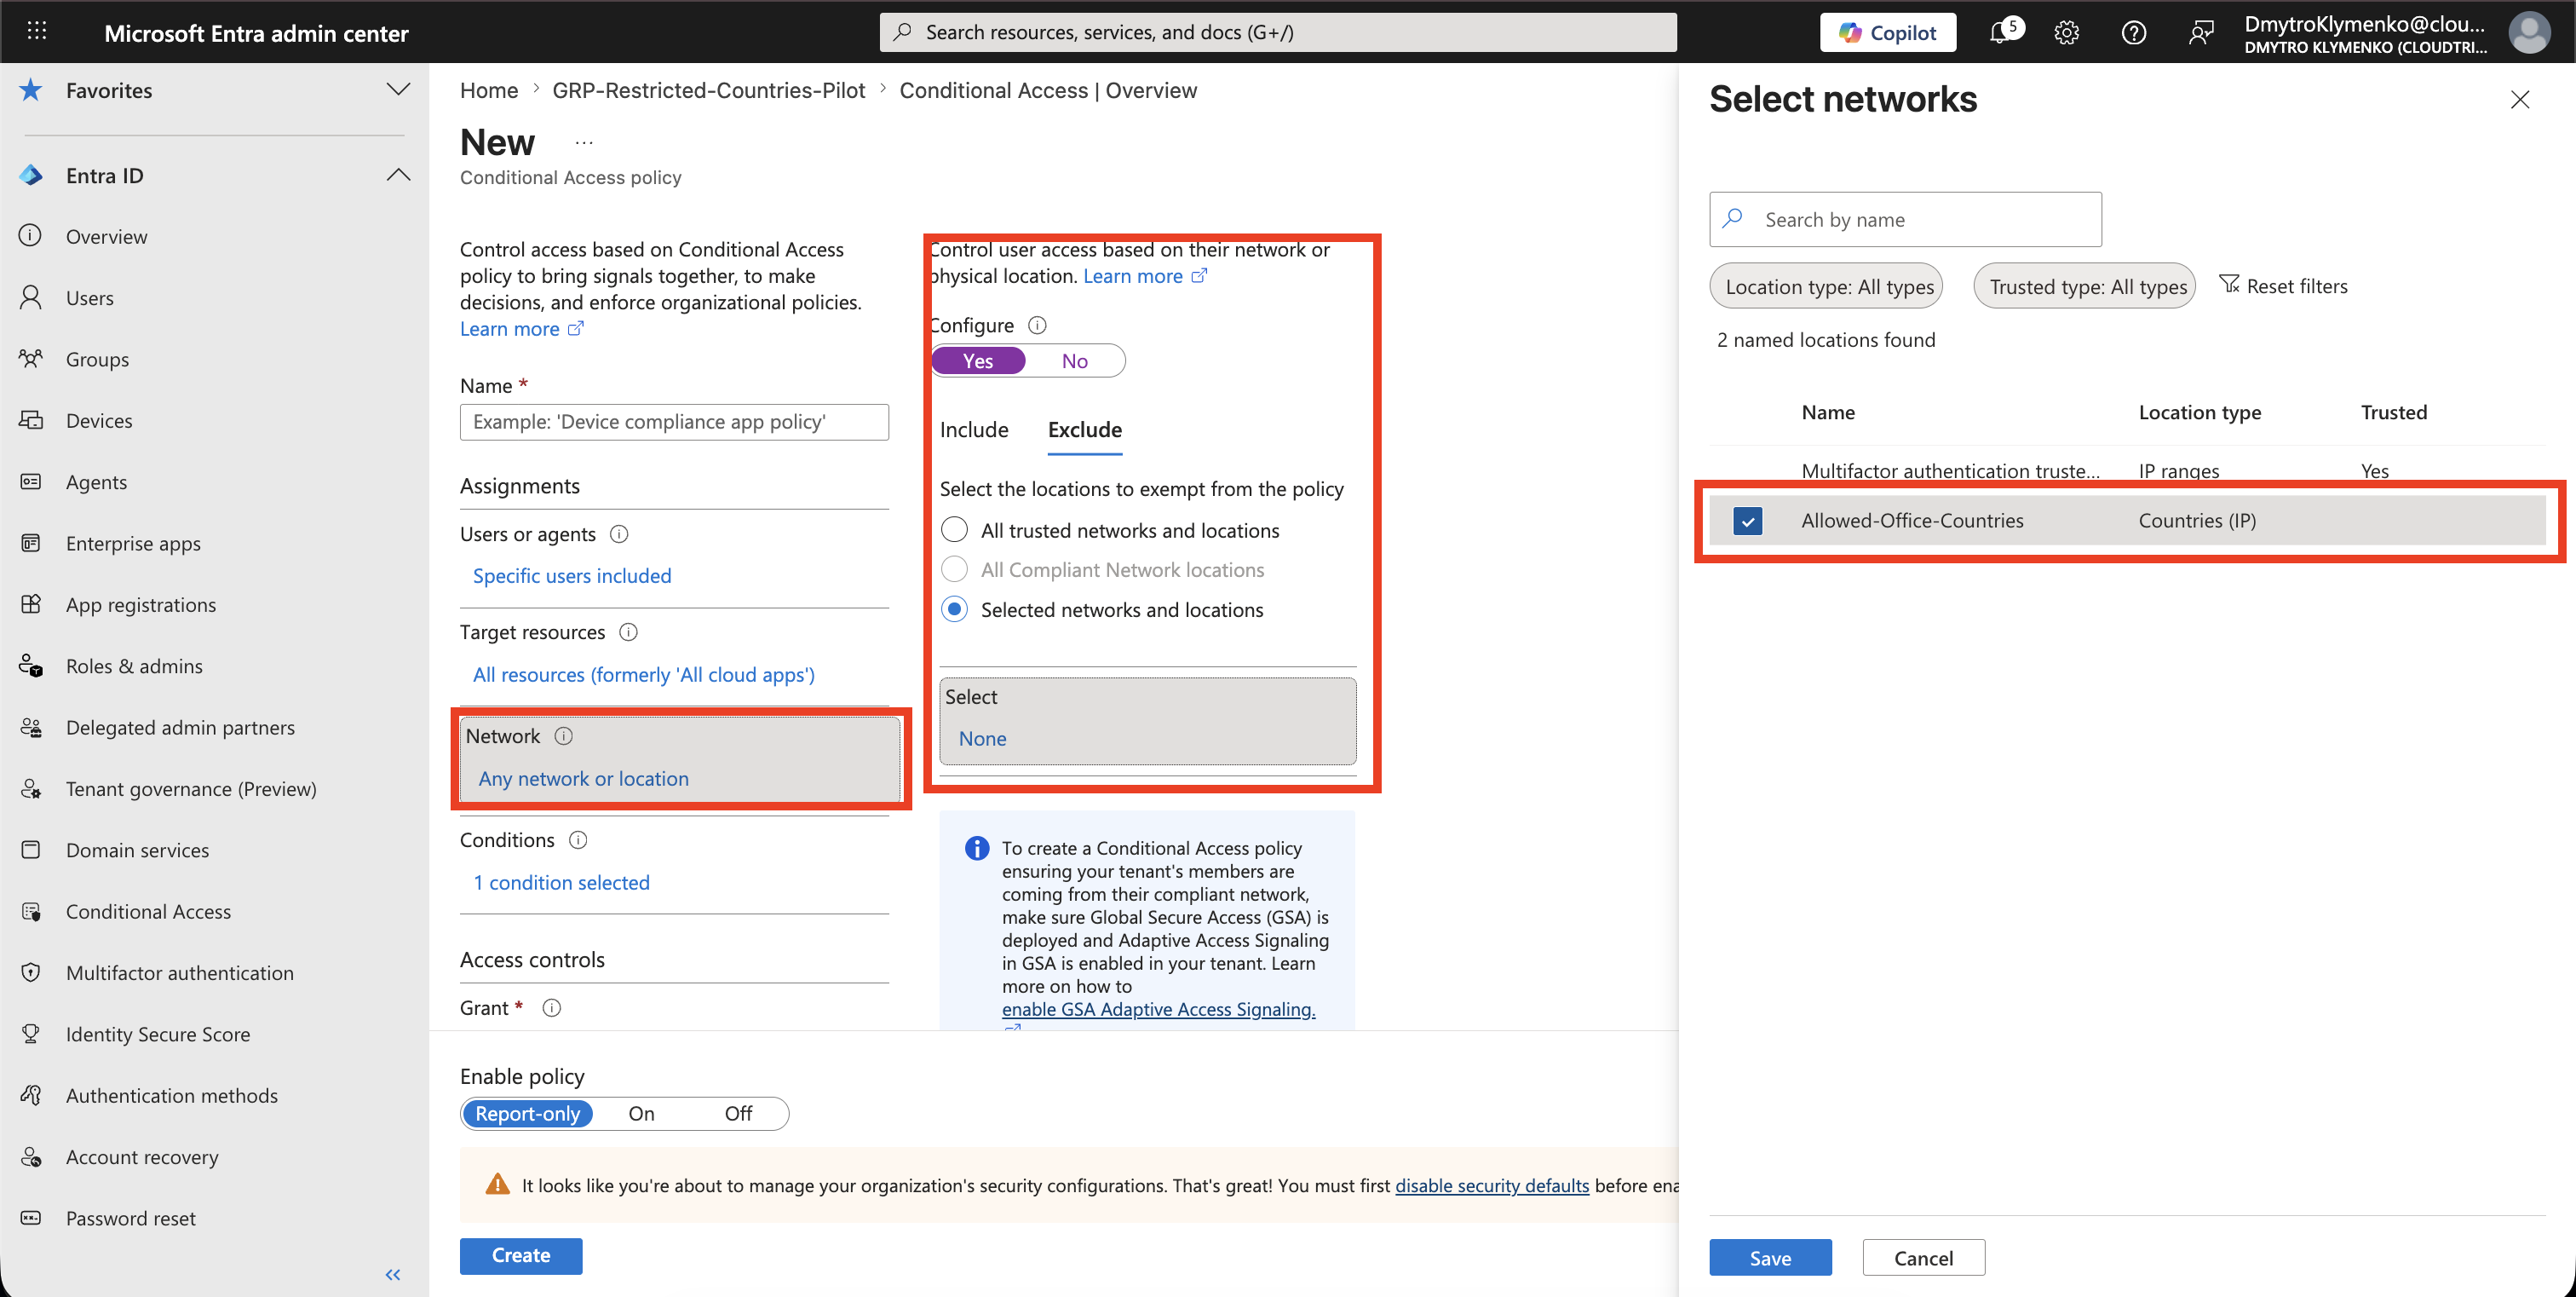2576x1297 pixels.
Task: Open the Select None locations picker
Action: pos(1148,720)
